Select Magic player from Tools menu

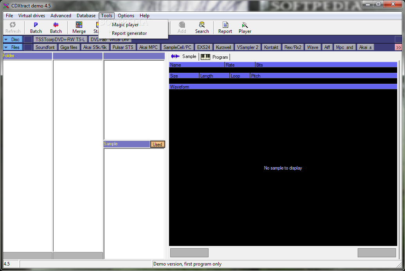133,25
